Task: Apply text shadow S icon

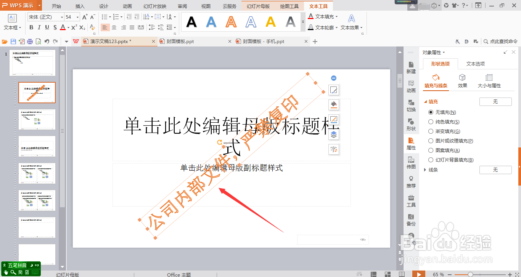Action: [x=55, y=27]
